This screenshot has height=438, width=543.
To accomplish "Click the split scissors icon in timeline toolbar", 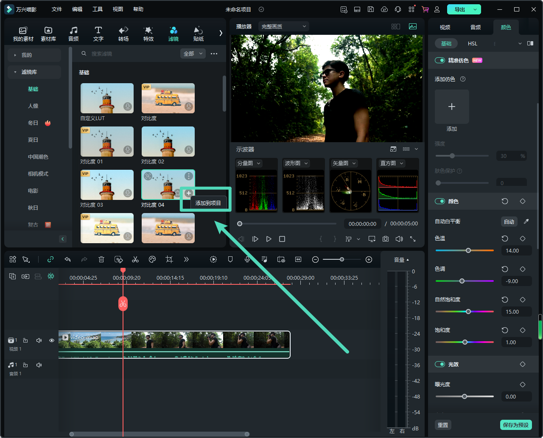I will click(x=135, y=259).
